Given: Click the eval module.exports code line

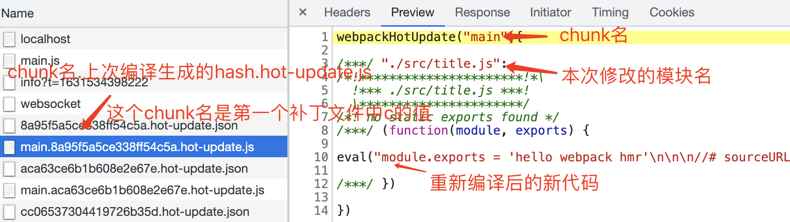Looking at the screenshot, I should pyautogui.click(x=563, y=157).
